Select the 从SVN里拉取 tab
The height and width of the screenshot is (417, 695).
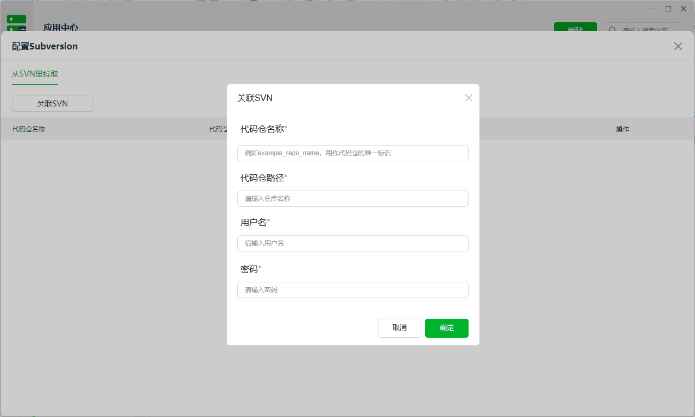pyautogui.click(x=35, y=74)
